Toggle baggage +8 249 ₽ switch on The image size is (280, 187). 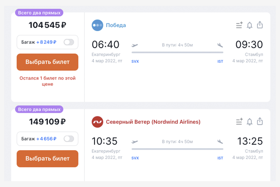(69, 42)
